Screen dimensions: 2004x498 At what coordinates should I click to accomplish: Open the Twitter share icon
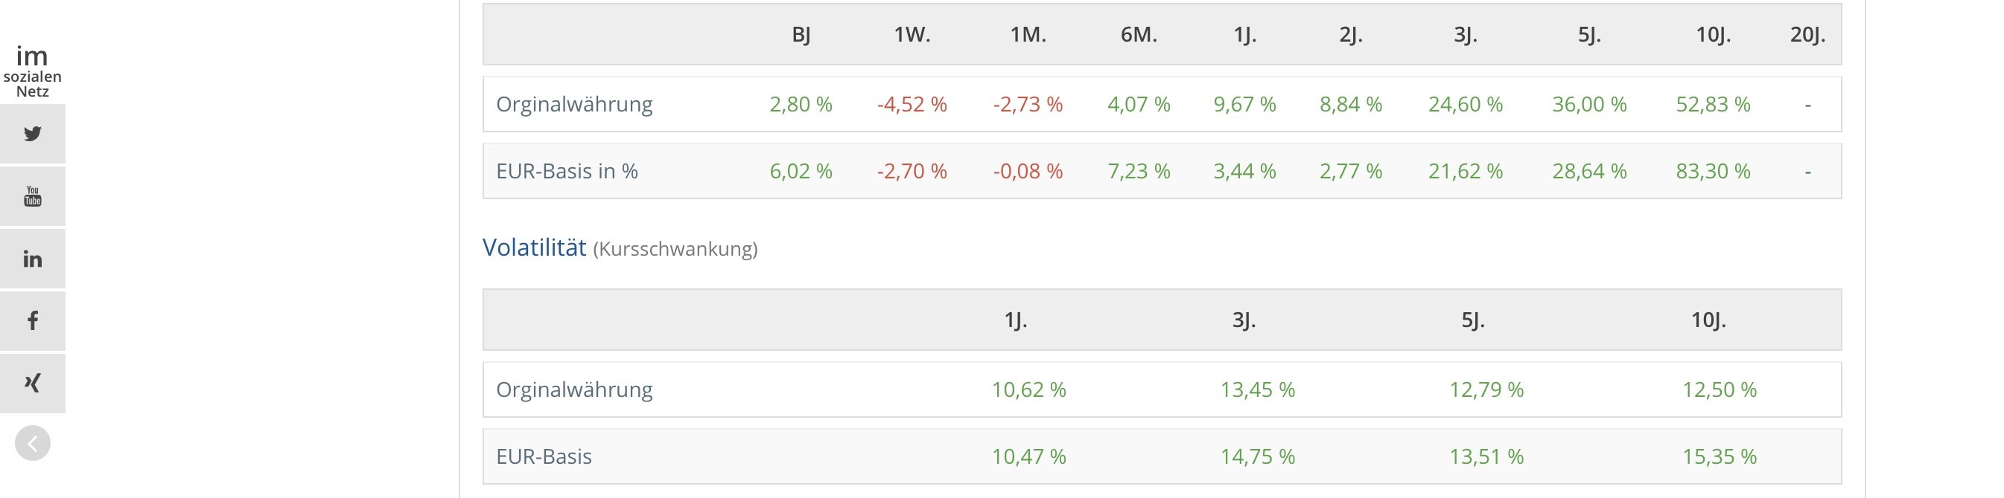pyautogui.click(x=33, y=134)
